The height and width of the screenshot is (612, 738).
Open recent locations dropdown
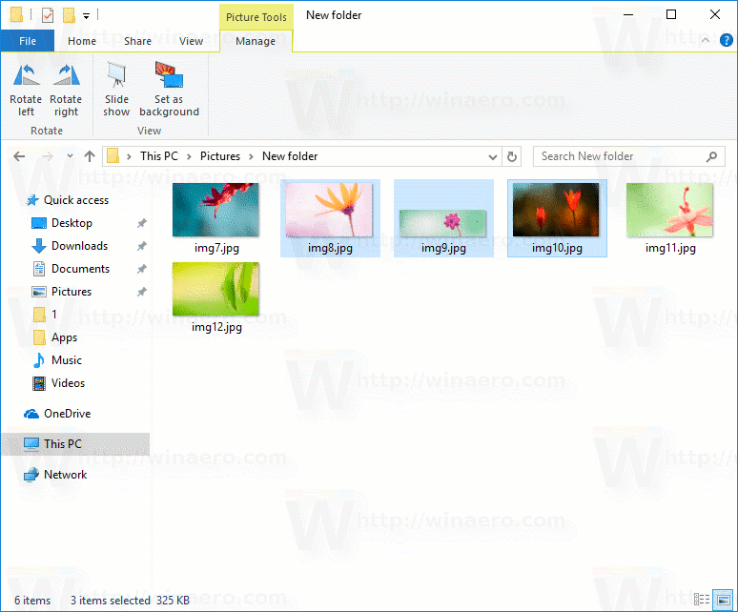71,155
